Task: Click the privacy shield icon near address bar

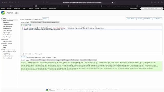Action: (43, 2)
